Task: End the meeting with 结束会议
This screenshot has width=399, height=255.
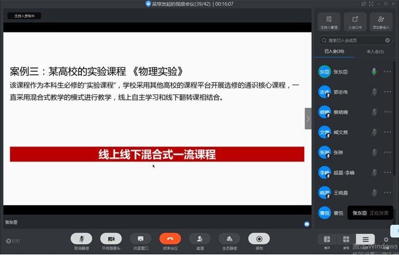Action: [170, 239]
